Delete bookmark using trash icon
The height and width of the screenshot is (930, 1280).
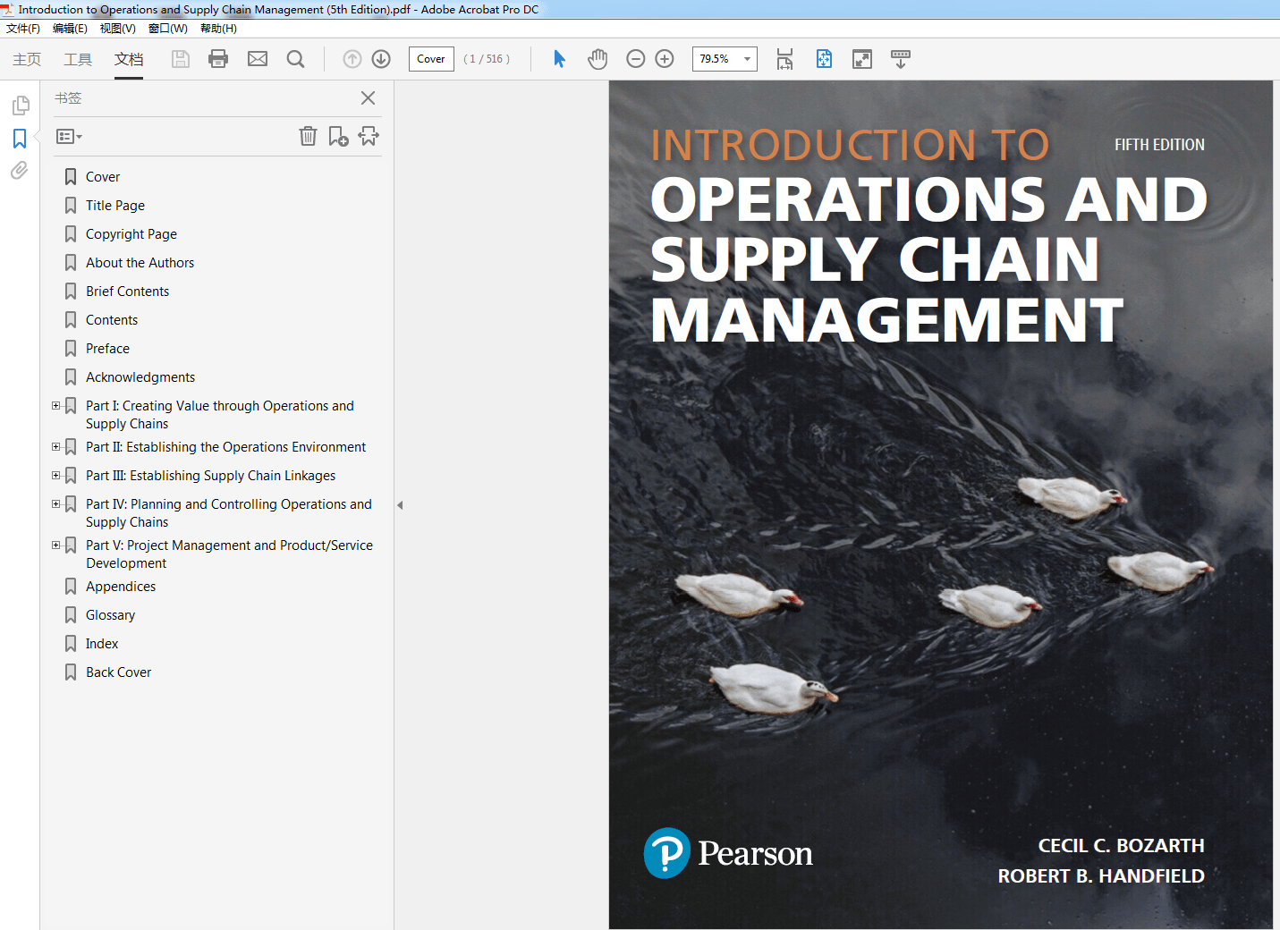click(308, 136)
